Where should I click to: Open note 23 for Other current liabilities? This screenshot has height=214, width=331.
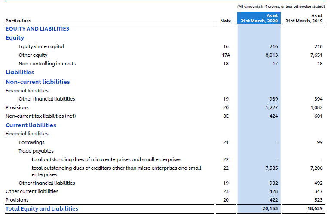(x=226, y=191)
